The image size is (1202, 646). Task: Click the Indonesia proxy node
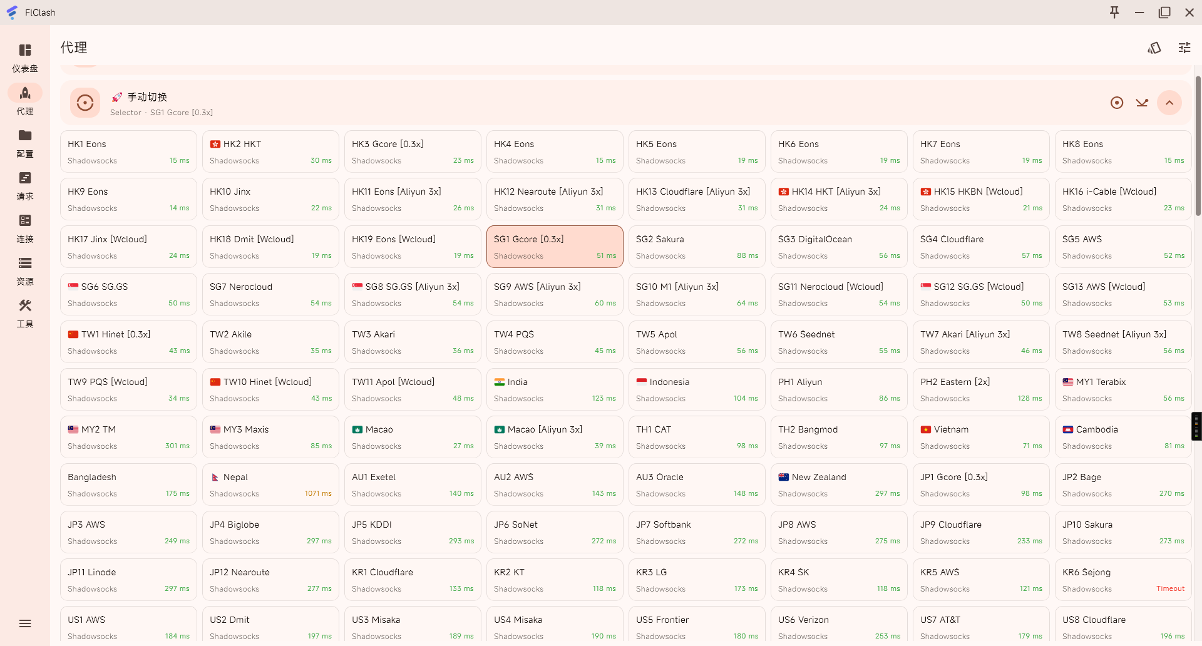697,389
